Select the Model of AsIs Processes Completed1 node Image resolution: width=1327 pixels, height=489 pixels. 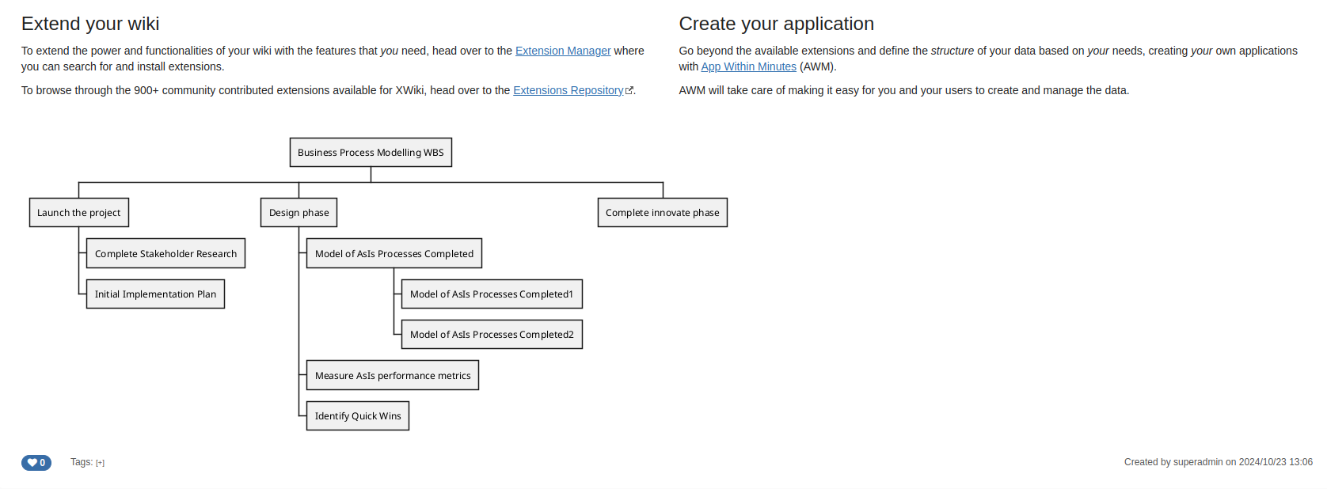pyautogui.click(x=492, y=294)
